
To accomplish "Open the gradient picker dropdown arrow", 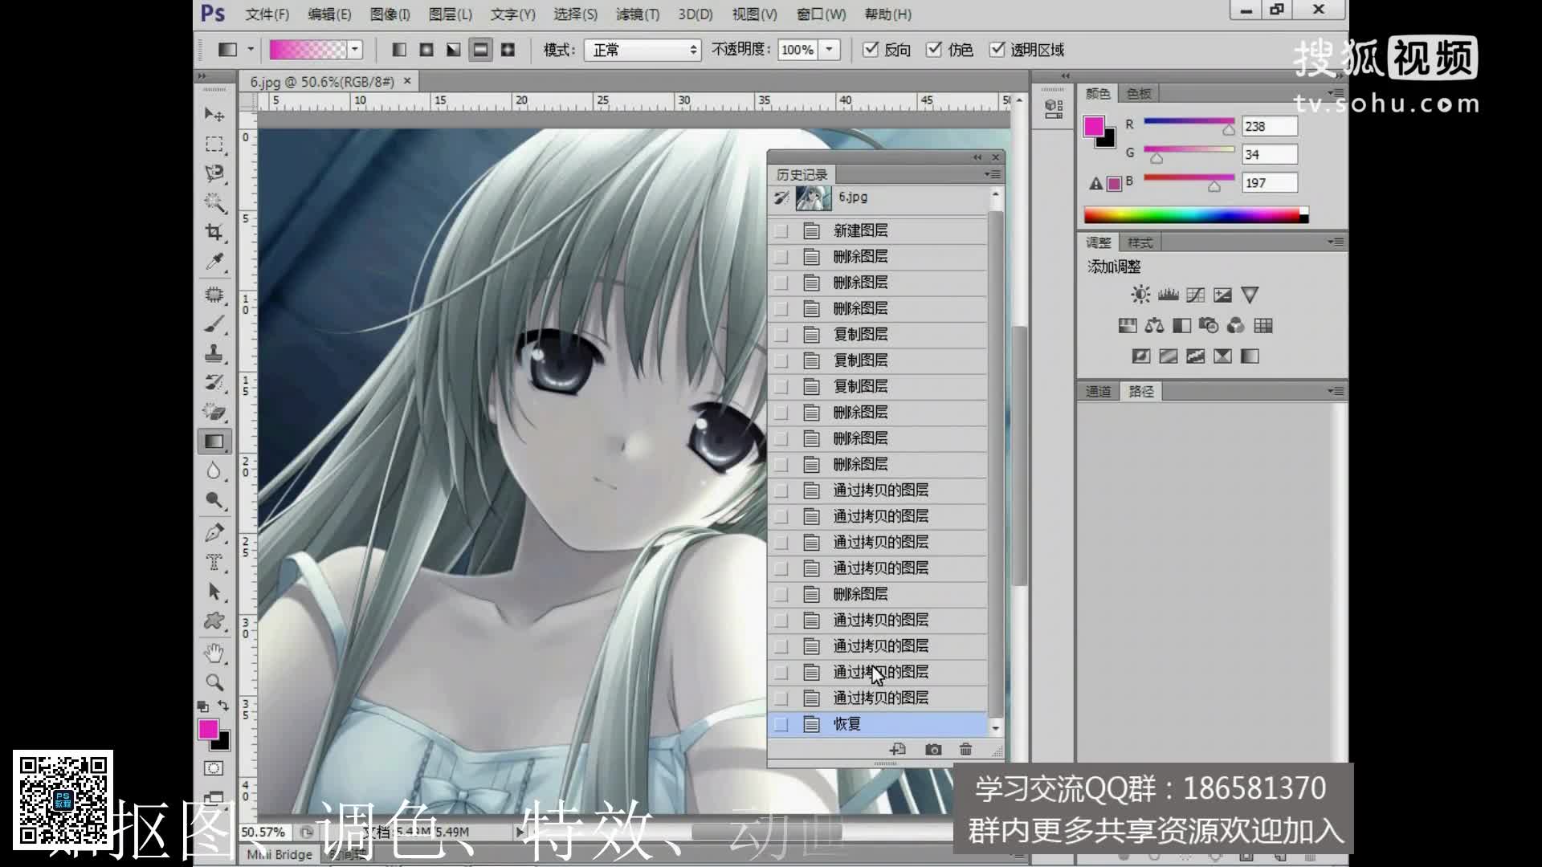I will tap(355, 50).
